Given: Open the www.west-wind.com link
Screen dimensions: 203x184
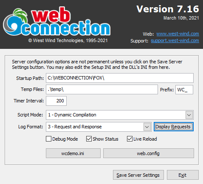Looking at the screenshot, I should click(x=178, y=34).
